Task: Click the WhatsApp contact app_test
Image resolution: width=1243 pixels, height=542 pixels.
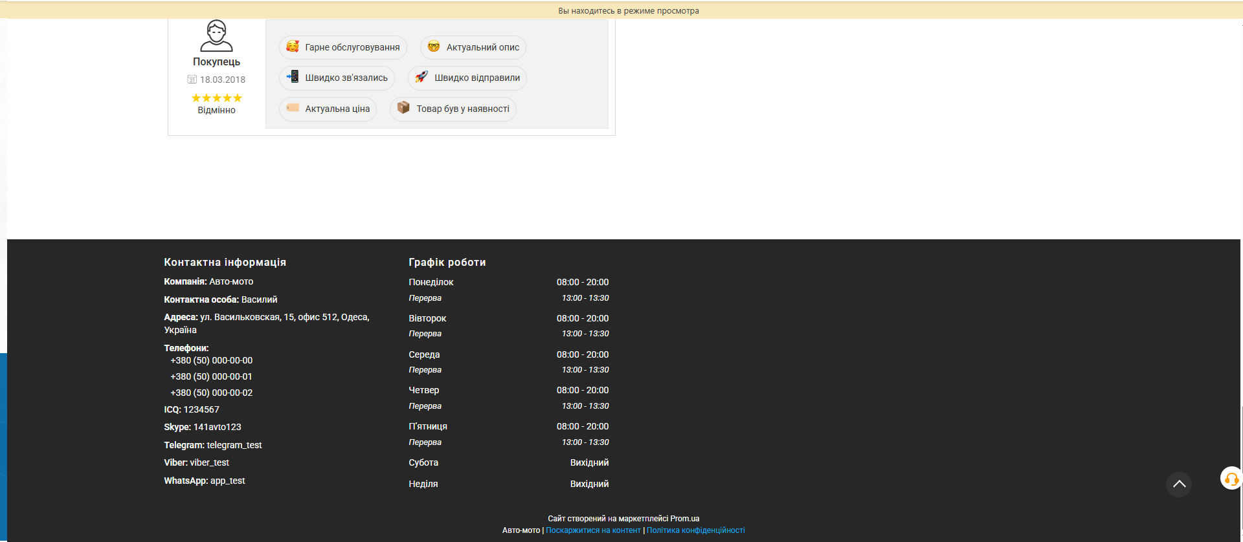Action: (x=227, y=481)
